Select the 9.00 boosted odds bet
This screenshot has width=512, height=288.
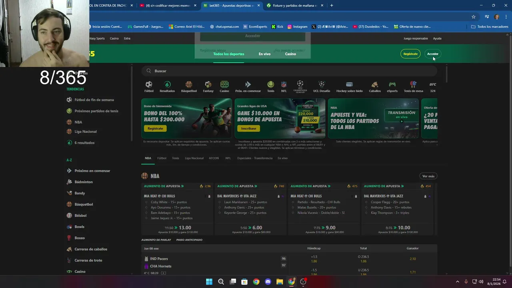[324, 229]
